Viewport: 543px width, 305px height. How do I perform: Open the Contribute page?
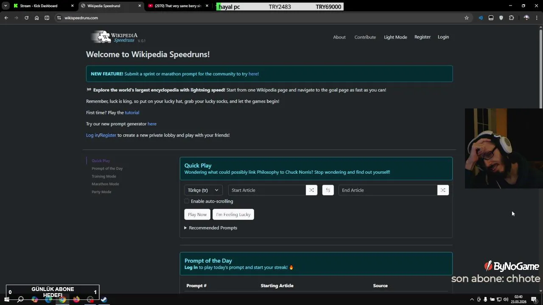(x=365, y=37)
